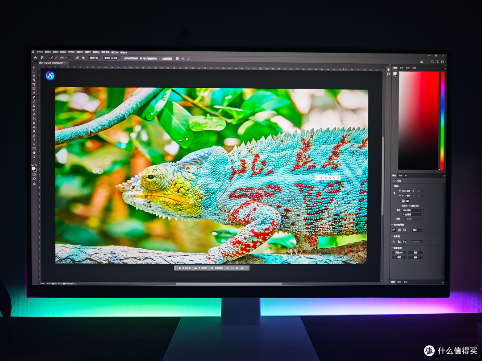Open the first menu (文件) in menu bar
The width and height of the screenshot is (482, 361).
[39, 52]
